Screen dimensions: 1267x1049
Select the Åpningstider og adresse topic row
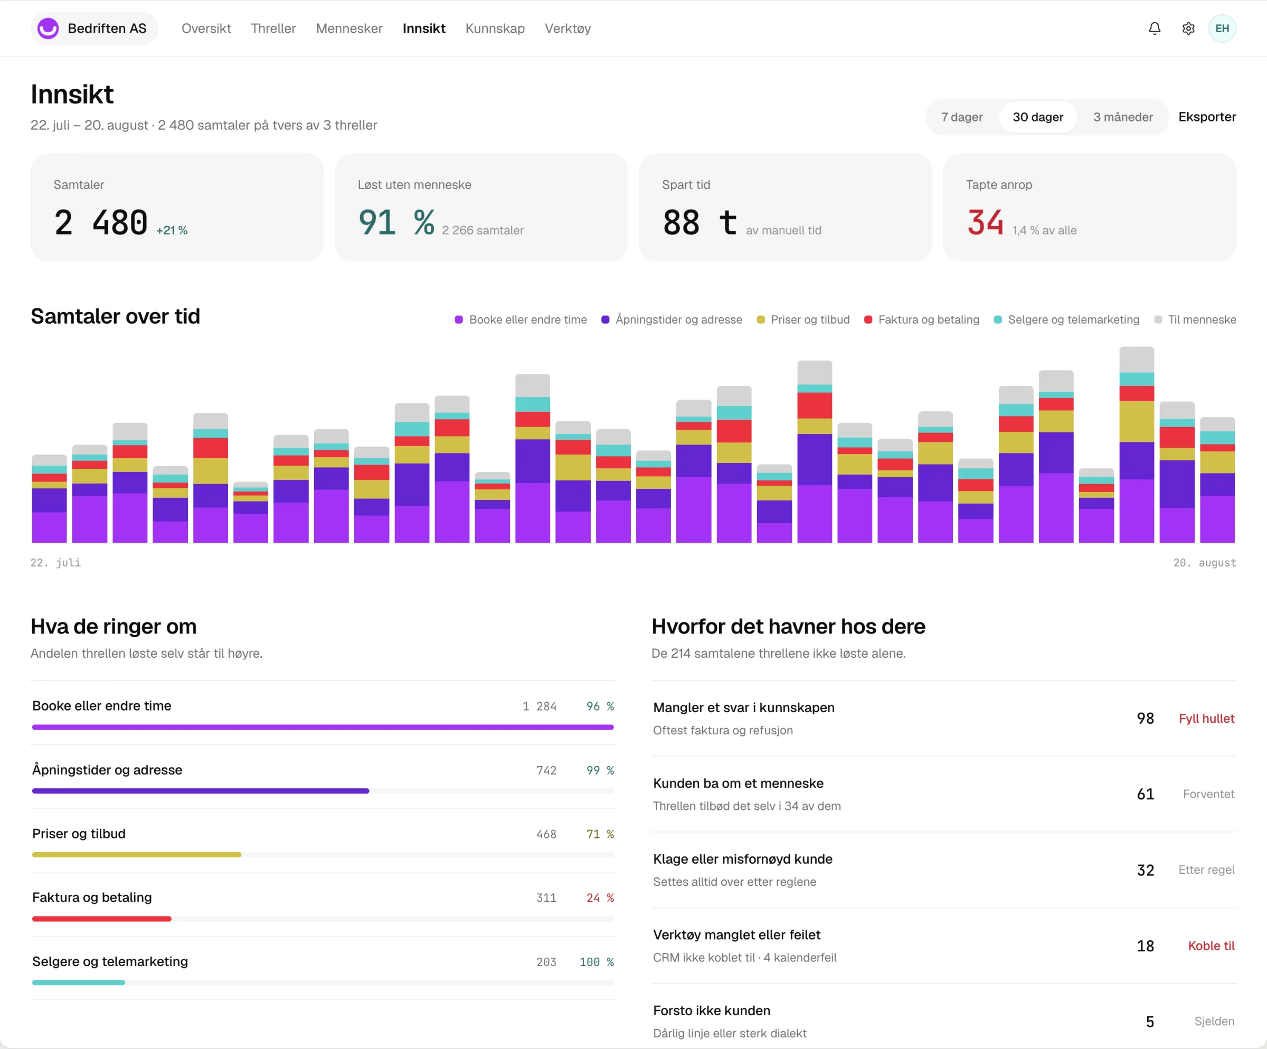click(323, 777)
